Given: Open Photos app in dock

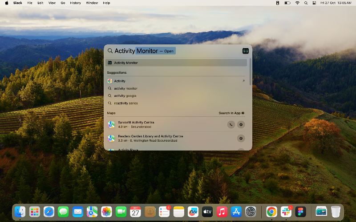Looking at the screenshot, I should [x=106, y=212].
